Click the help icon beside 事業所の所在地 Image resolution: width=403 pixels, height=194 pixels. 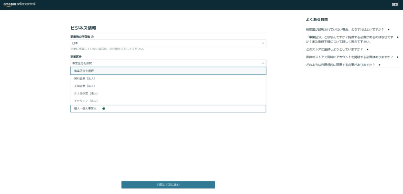click(x=92, y=37)
